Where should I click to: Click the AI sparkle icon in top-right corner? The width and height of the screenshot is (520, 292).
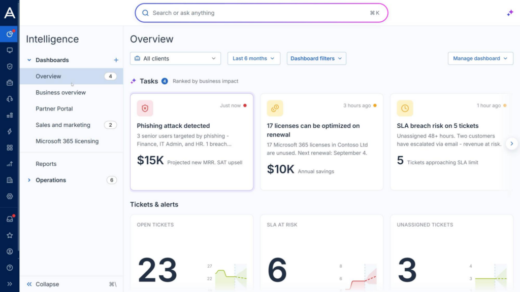[x=510, y=13]
